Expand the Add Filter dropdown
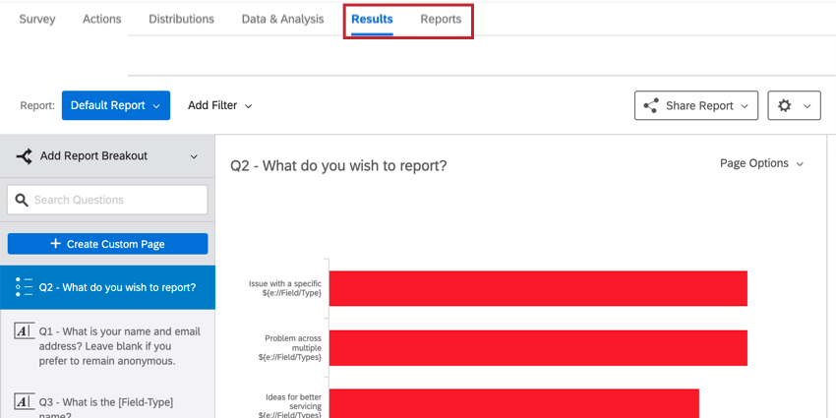Image resolution: width=836 pixels, height=418 pixels. pos(220,105)
